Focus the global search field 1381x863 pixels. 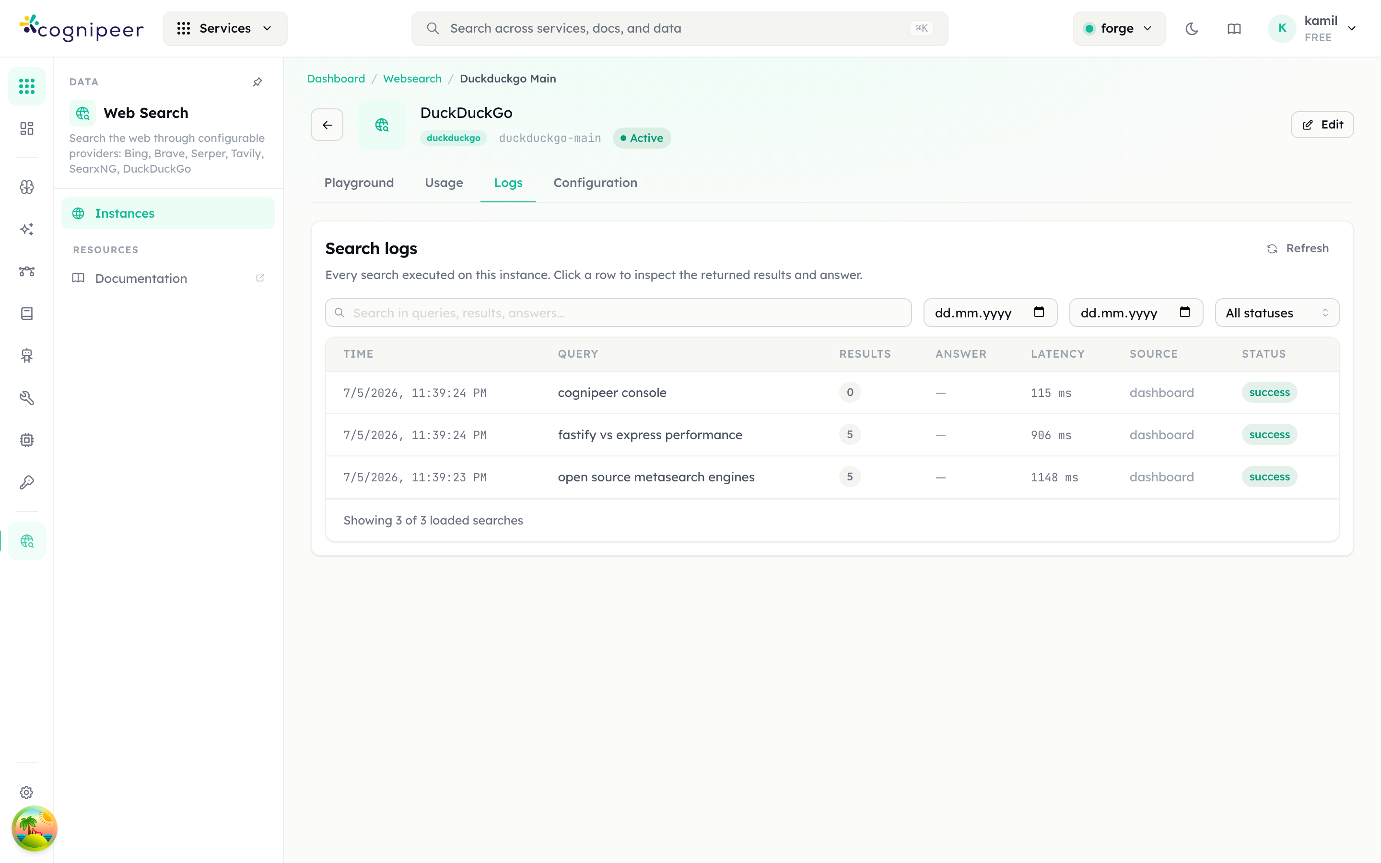point(679,29)
